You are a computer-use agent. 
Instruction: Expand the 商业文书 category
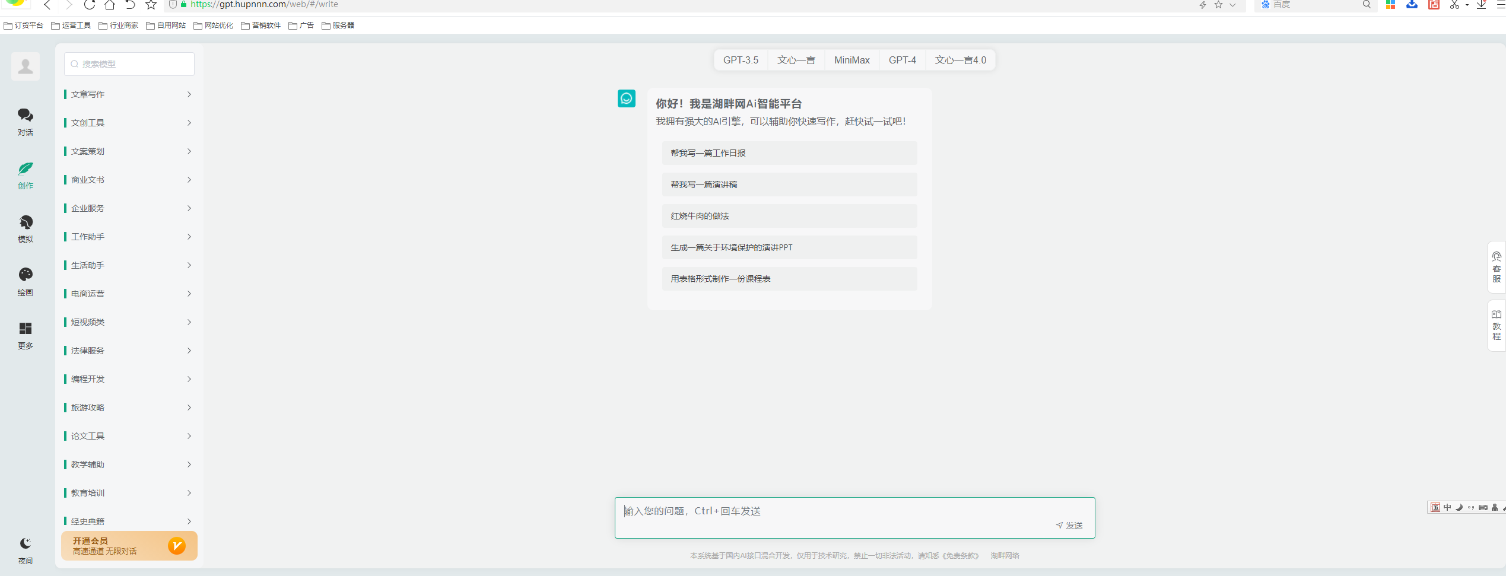(129, 180)
